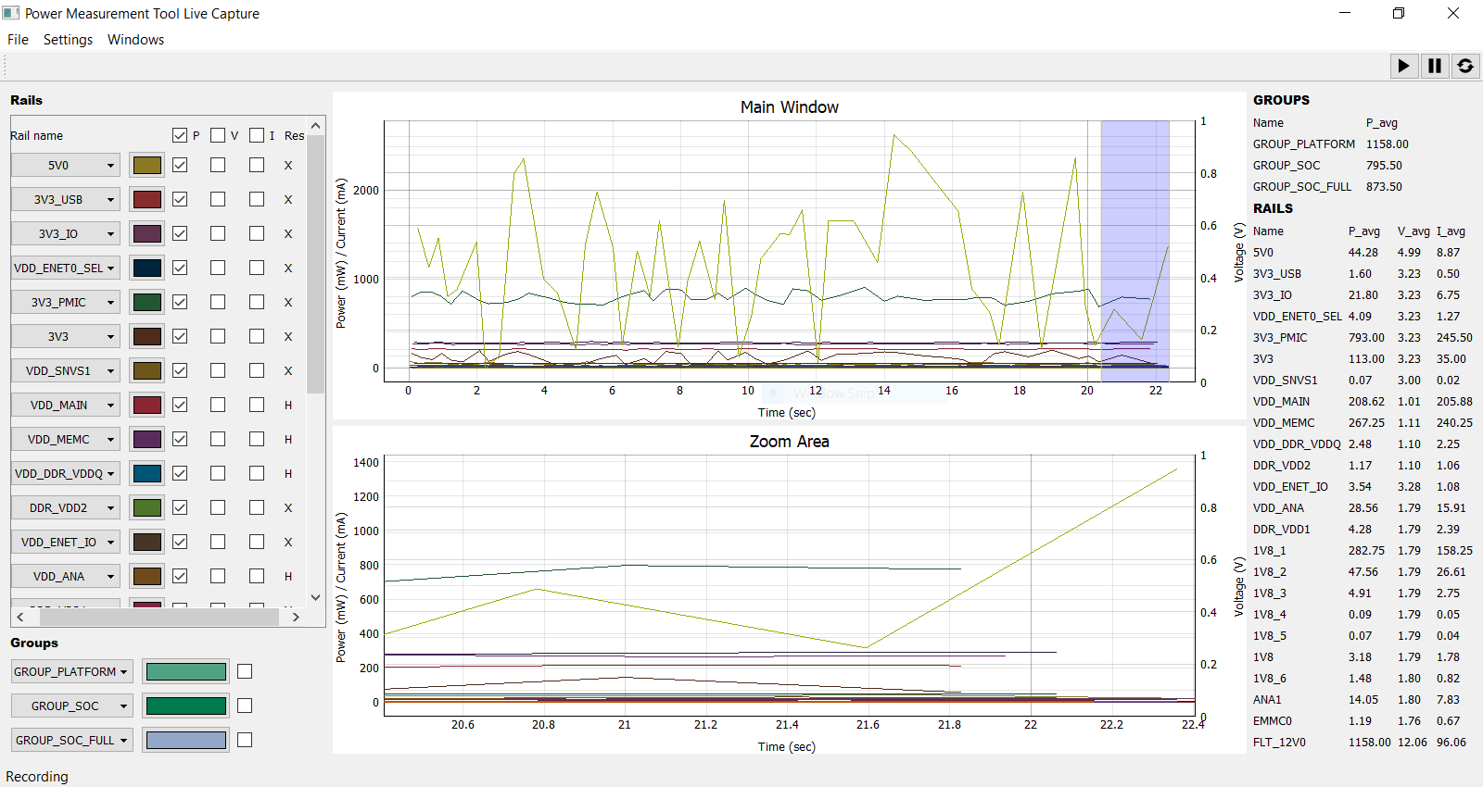Change the 3V3_USB rail color swatch
Viewport: 1483px width, 787px height.
(x=147, y=199)
